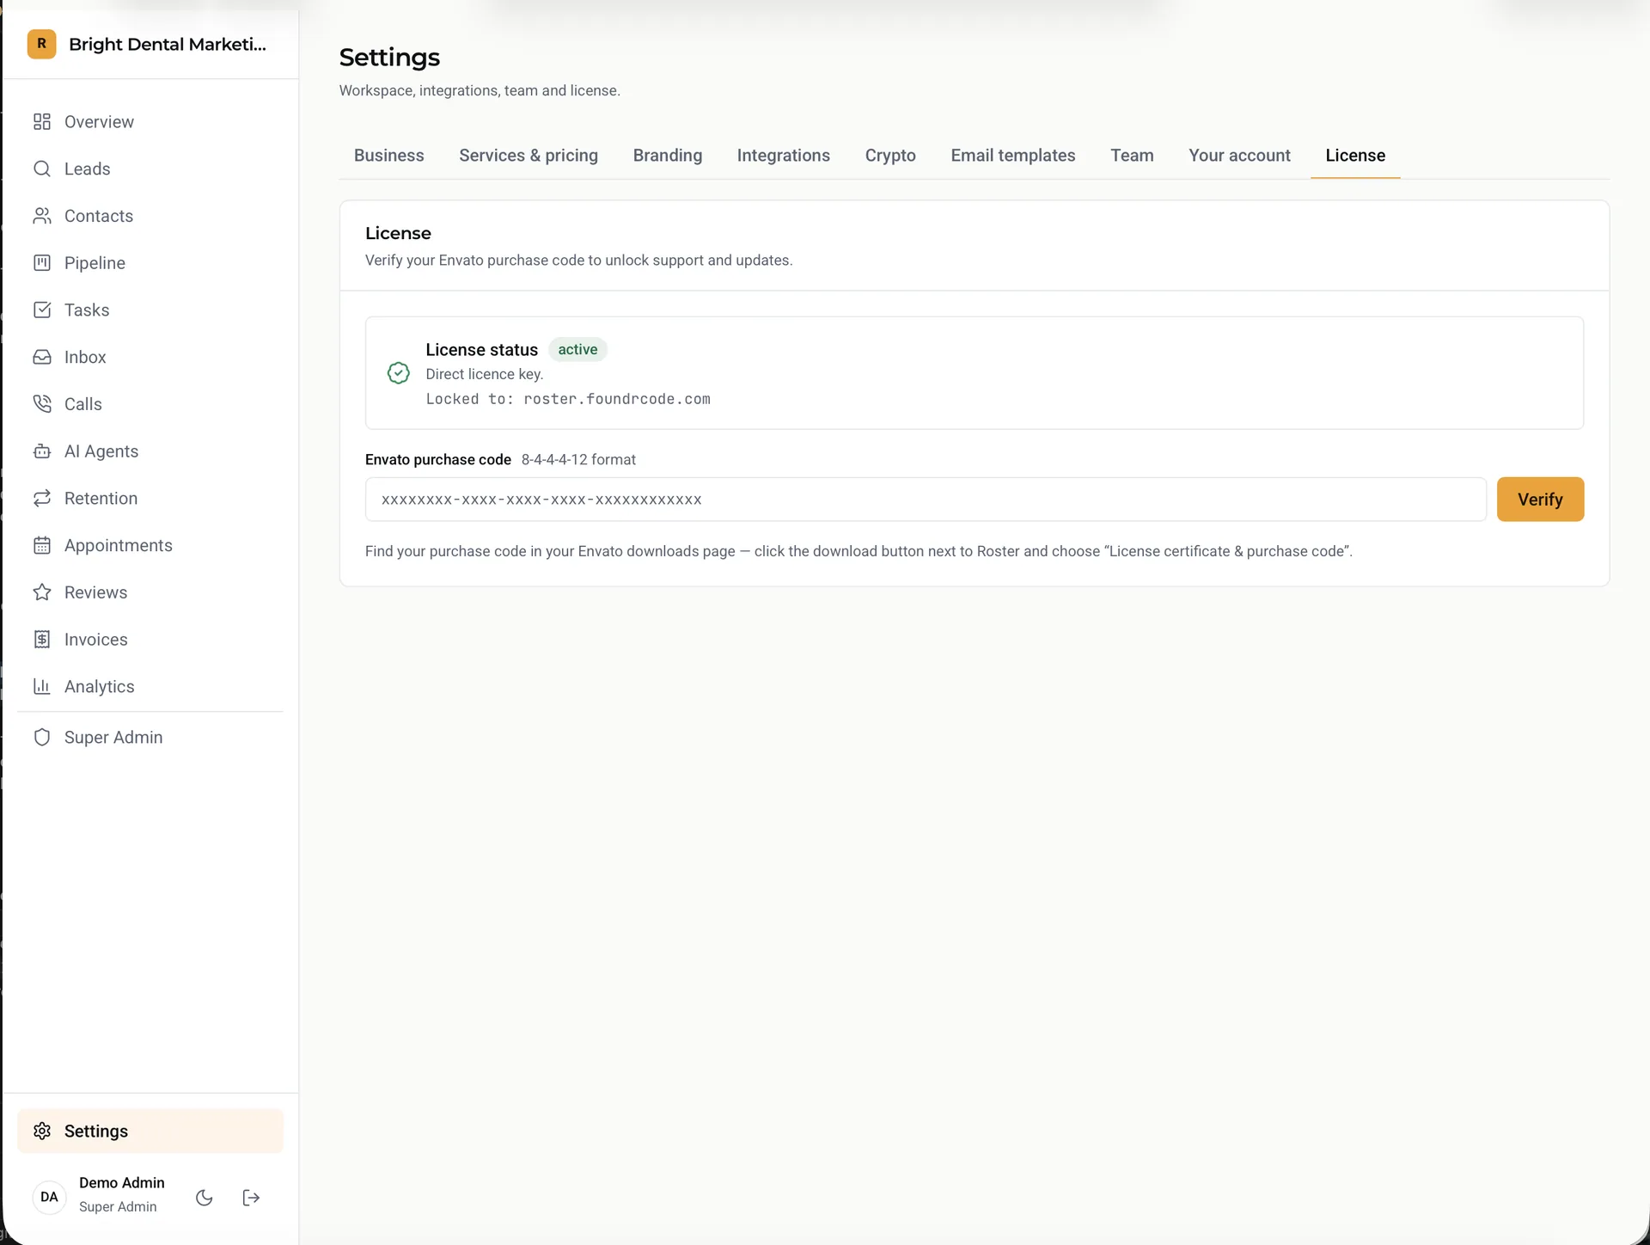Click the Direct licence key text
The width and height of the screenshot is (1650, 1245).
click(484, 374)
